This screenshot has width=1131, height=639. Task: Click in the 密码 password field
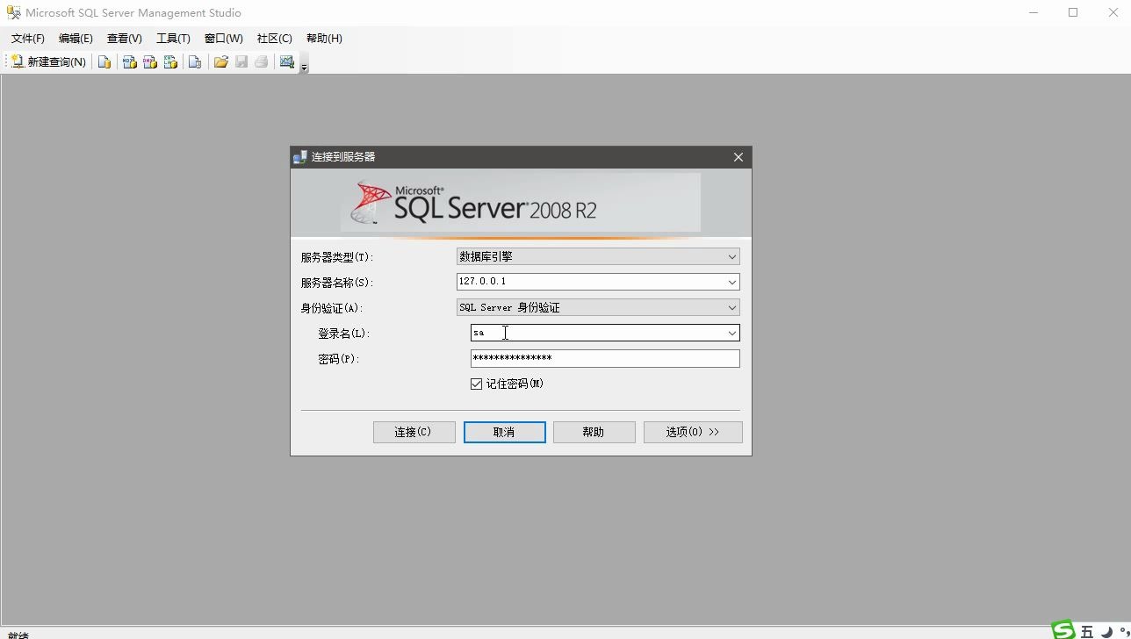tap(605, 358)
